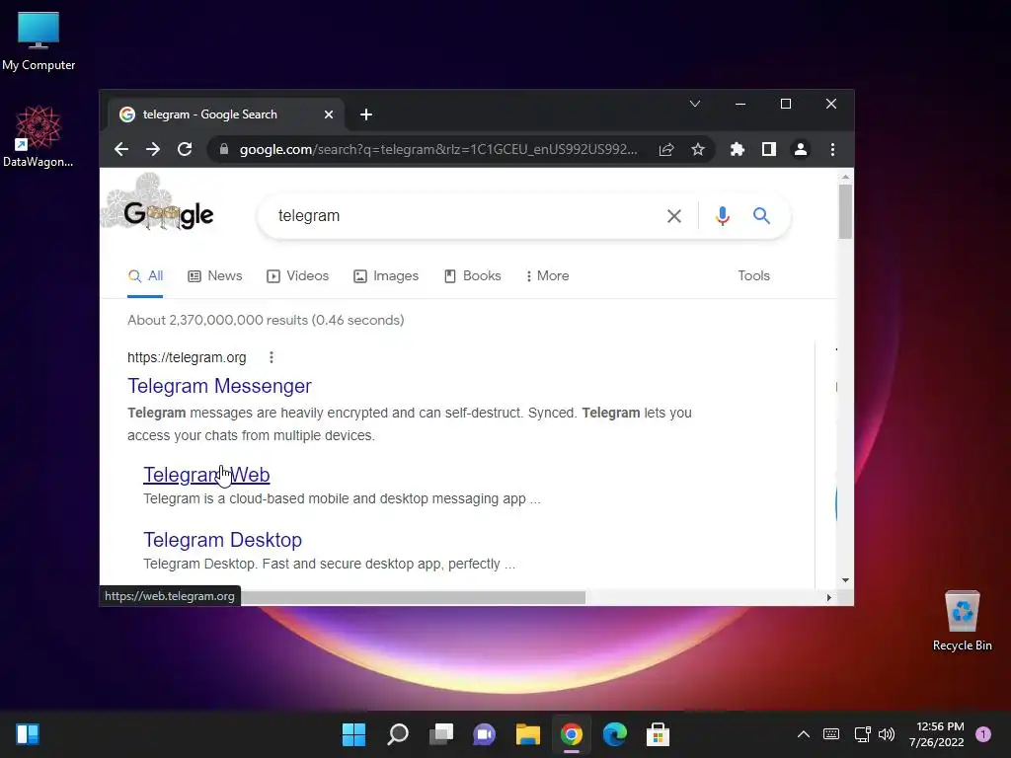
Task: Open the clock showing 12:56 PM
Action: pyautogui.click(x=937, y=734)
